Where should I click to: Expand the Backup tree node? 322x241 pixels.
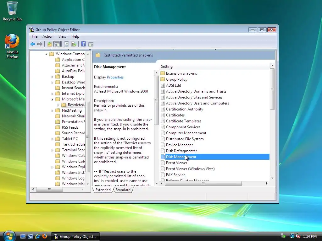[52, 77]
